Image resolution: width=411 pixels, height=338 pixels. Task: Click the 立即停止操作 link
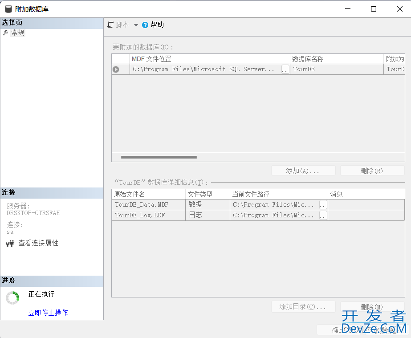pyautogui.click(x=48, y=313)
